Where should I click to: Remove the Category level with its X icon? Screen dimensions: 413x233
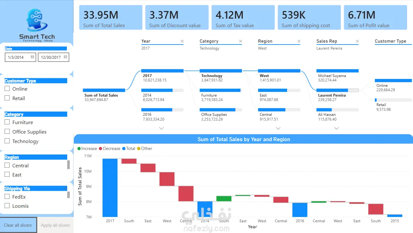(x=240, y=41)
